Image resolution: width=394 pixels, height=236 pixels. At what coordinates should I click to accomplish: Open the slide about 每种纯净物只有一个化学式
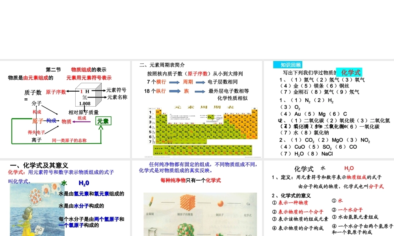coord(197,198)
